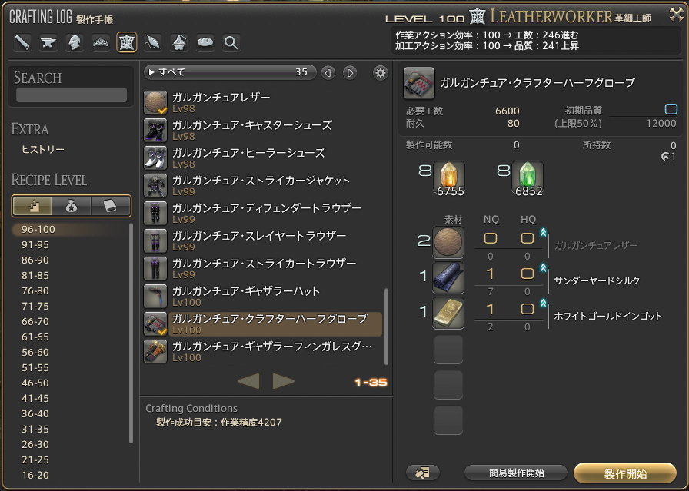
Task: Select ガルガンチュア・ストライカートラウザー recipe
Action: 263,268
